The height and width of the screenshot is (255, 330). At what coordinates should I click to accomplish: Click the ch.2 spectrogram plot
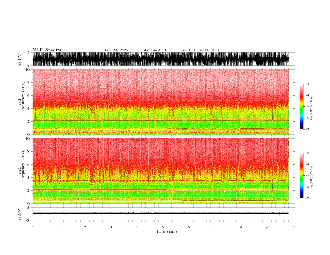(161, 171)
